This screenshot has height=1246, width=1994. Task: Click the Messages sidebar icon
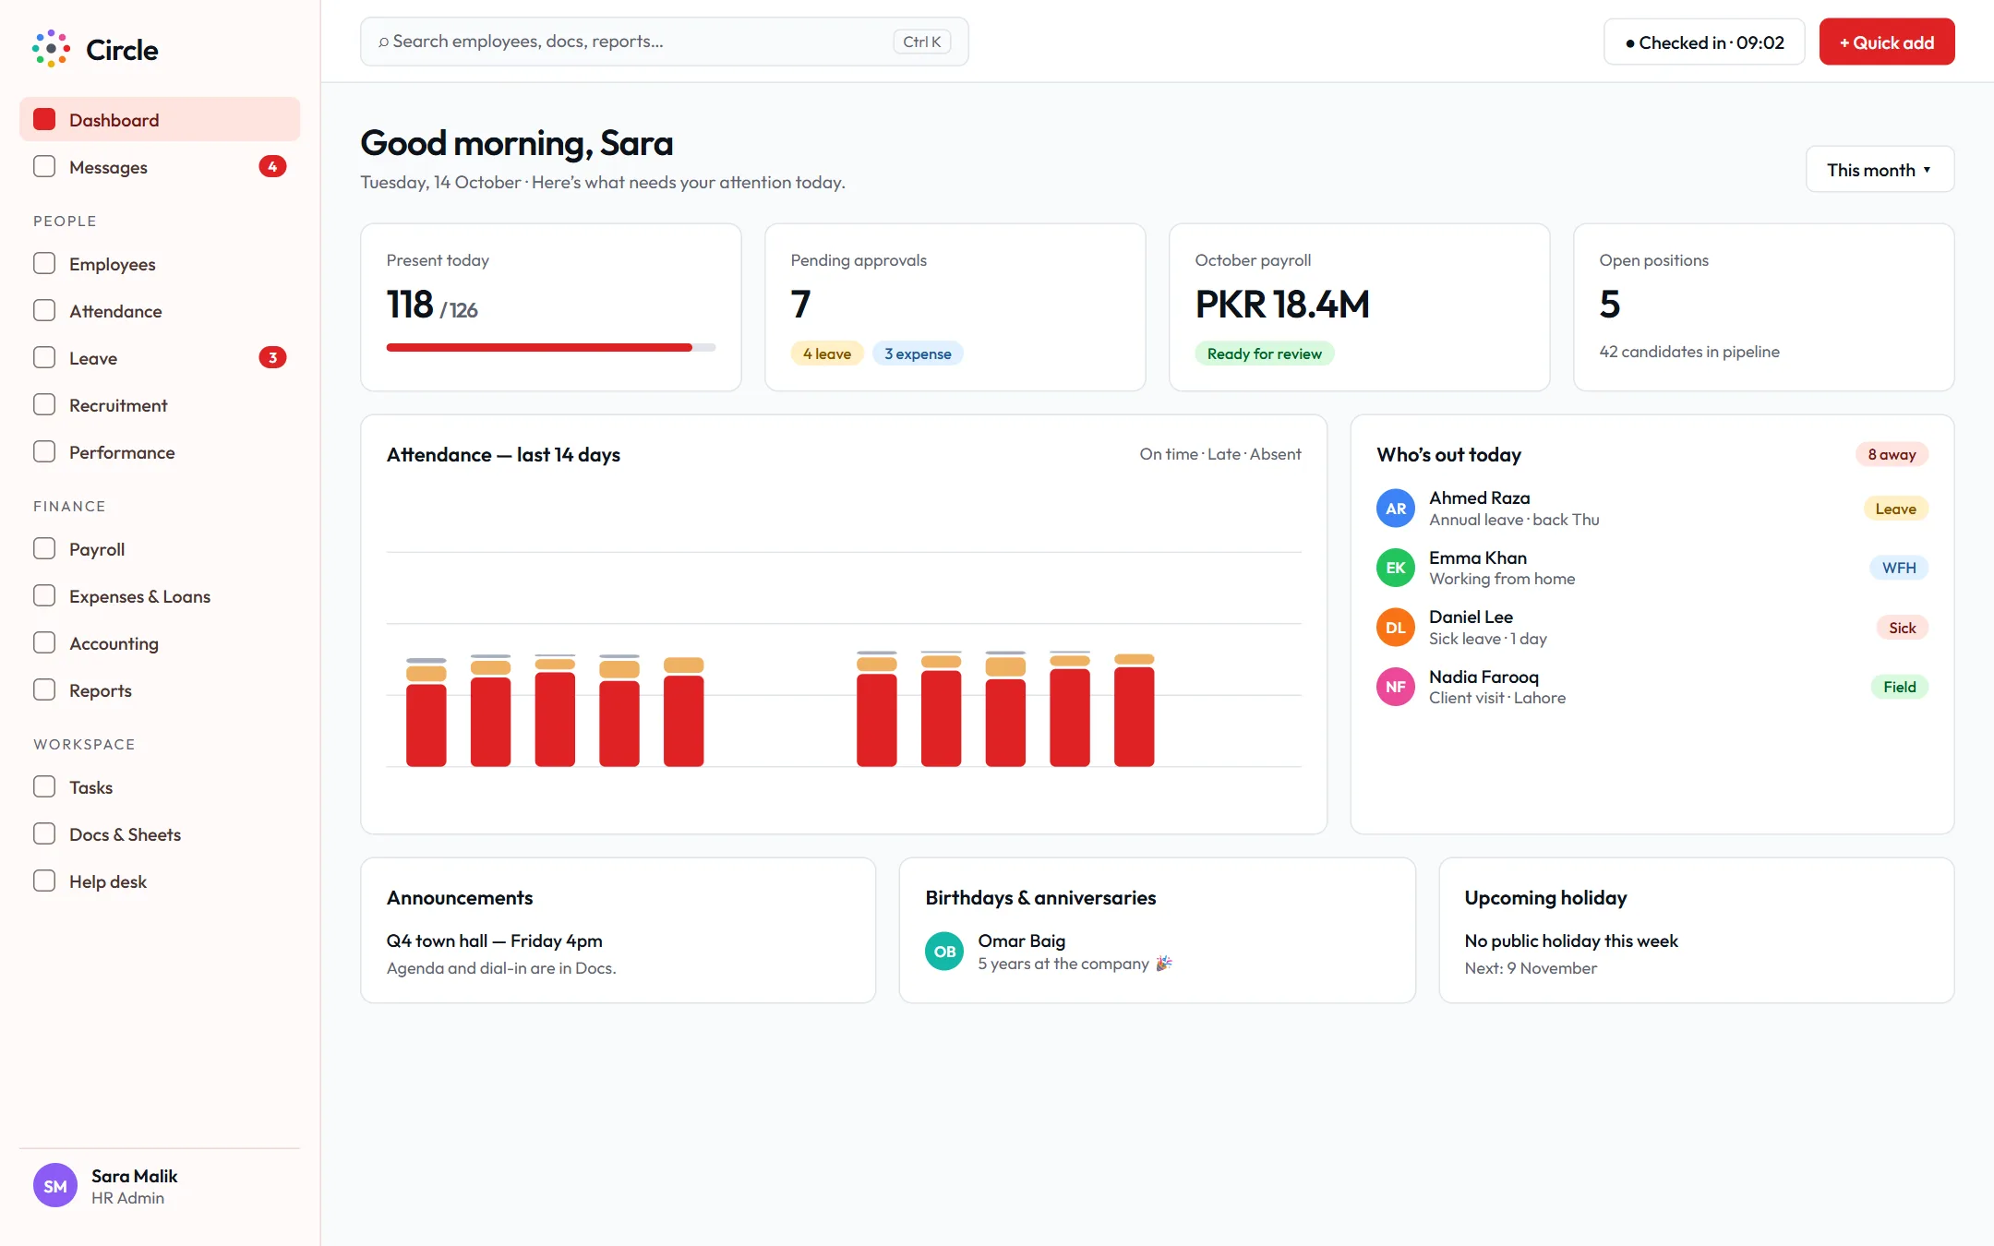(44, 167)
